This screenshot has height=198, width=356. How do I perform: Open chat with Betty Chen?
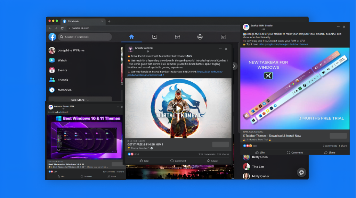click(x=256, y=157)
